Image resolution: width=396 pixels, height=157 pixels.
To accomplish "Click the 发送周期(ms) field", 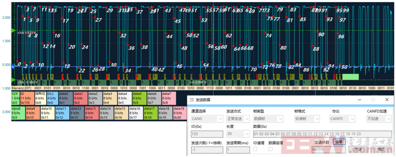I will pyautogui.click(x=238, y=149).
